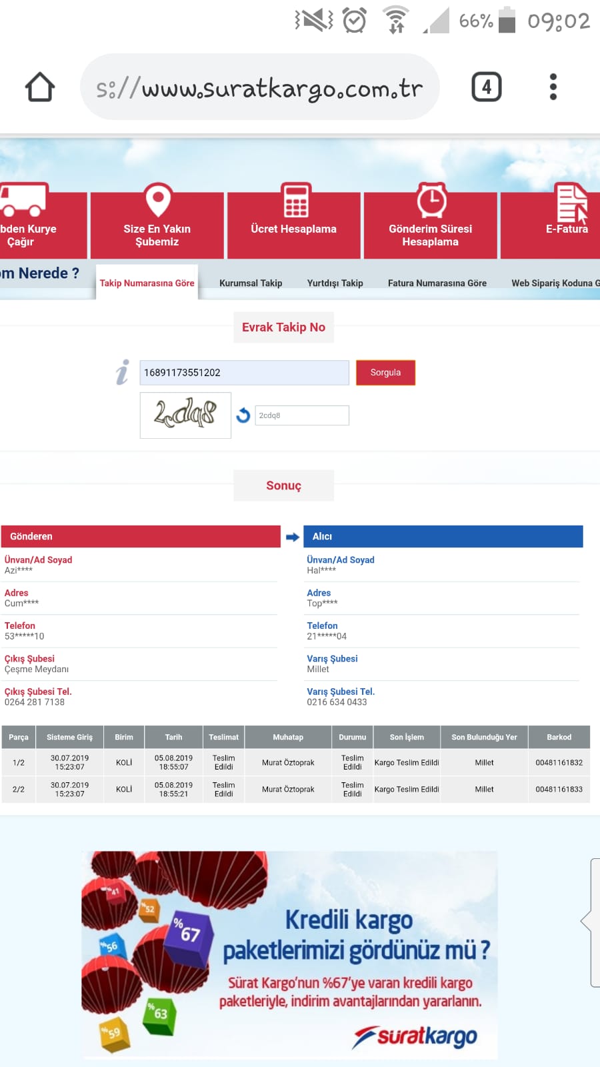
Task: Tap the suratkargo.com.tr address bar
Action: pos(260,87)
